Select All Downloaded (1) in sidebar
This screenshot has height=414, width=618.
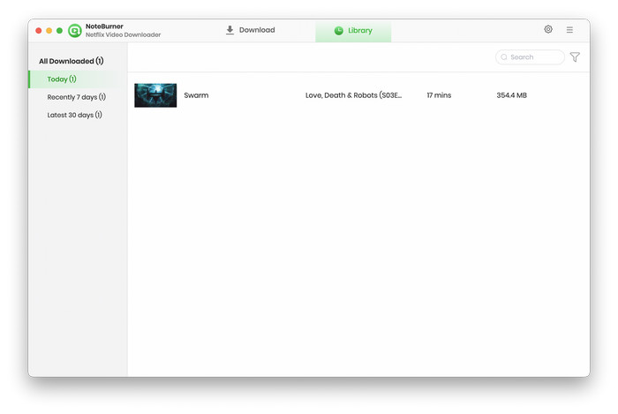point(71,61)
